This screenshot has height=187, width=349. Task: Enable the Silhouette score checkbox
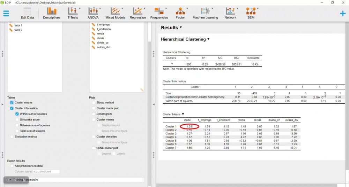click(17, 119)
